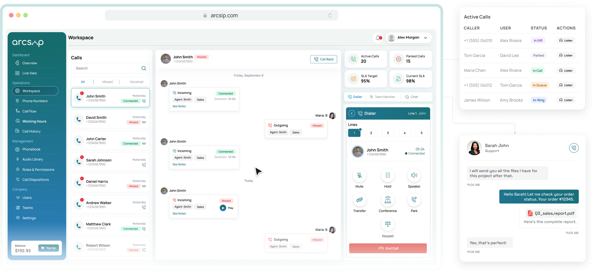Click the SLA Target icon

tap(354, 79)
